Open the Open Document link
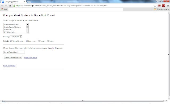This screenshot has width=170, height=106. (31, 58)
